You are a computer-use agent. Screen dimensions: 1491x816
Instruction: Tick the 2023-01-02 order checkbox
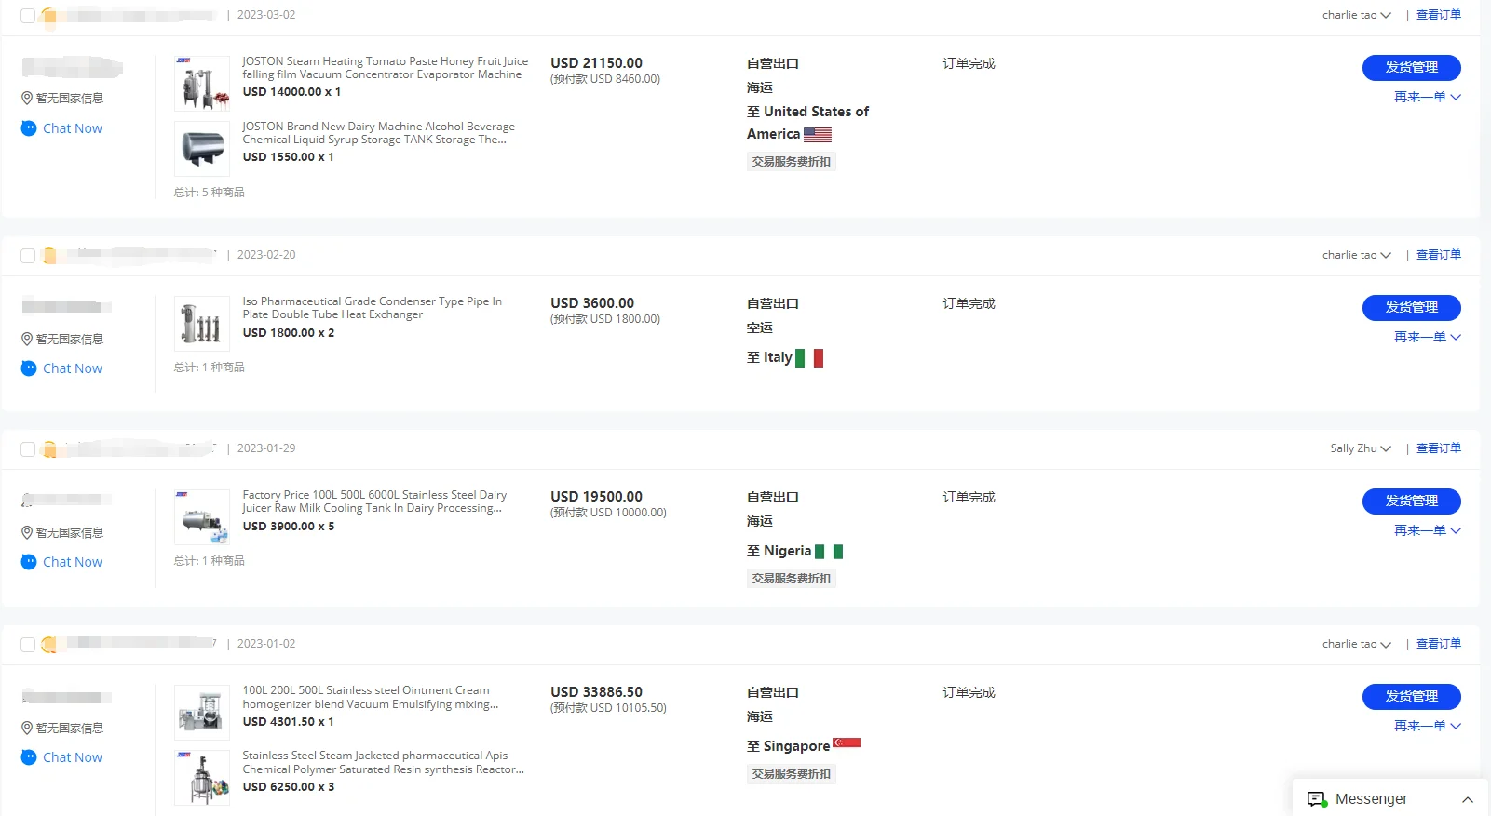point(28,645)
